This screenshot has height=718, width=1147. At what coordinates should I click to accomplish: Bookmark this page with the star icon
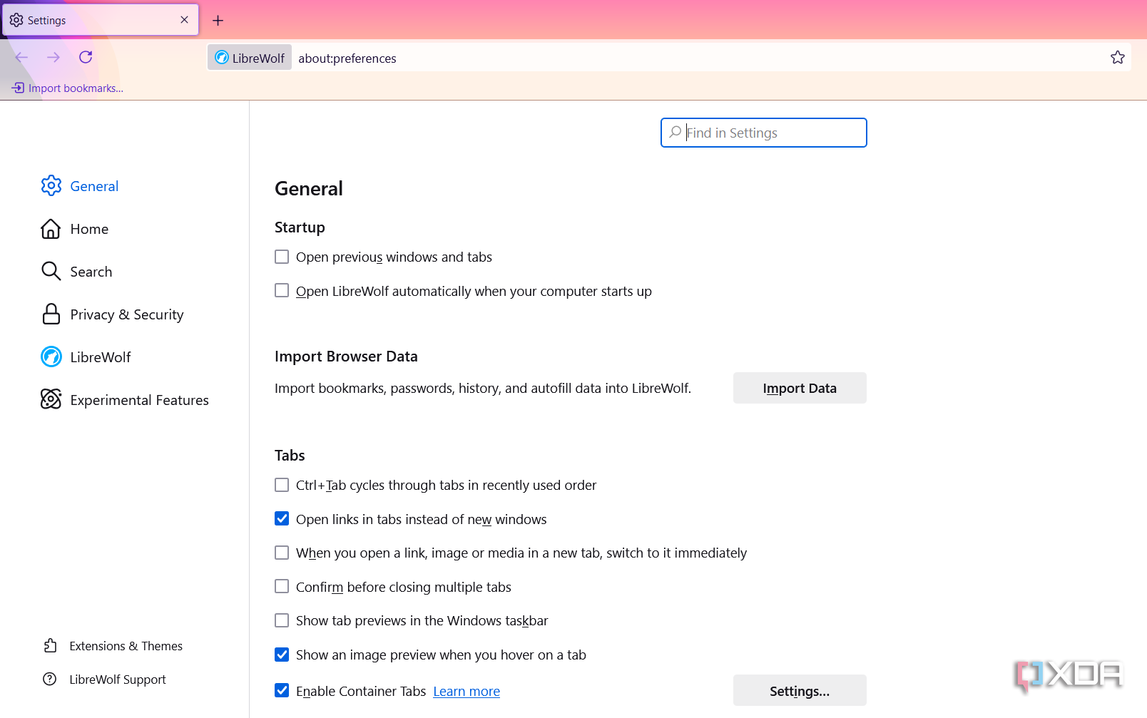[1118, 57]
